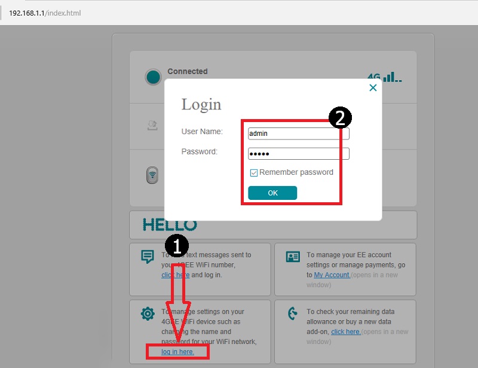Click the number 2 annotation badge
Viewport: 478px width, 368px height.
click(340, 118)
